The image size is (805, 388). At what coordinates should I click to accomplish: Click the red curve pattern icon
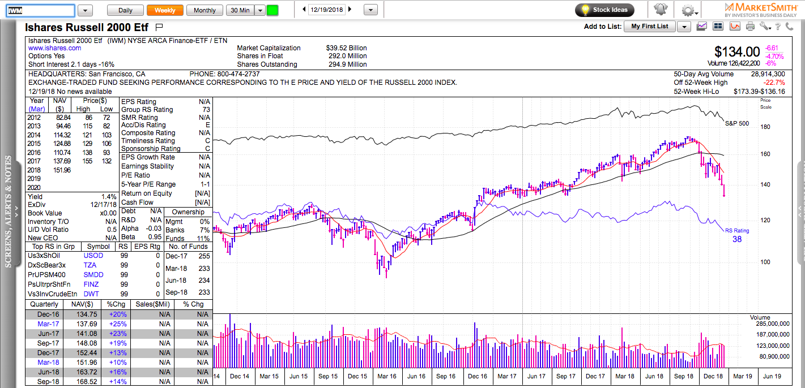click(x=735, y=26)
